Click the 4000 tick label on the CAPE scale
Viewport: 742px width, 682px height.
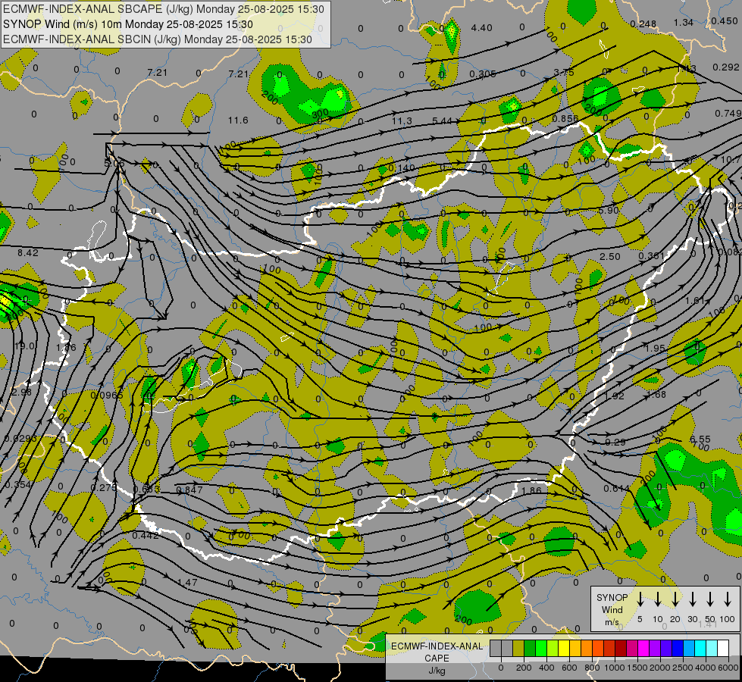click(706, 668)
